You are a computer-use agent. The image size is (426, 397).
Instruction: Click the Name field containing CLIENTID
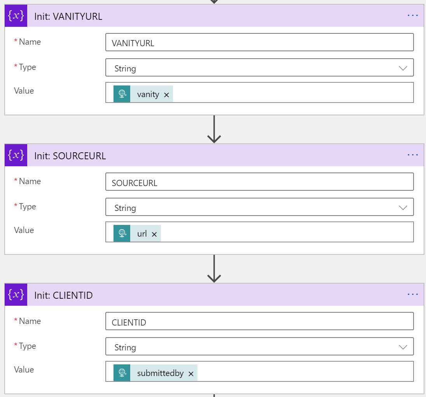(x=260, y=321)
